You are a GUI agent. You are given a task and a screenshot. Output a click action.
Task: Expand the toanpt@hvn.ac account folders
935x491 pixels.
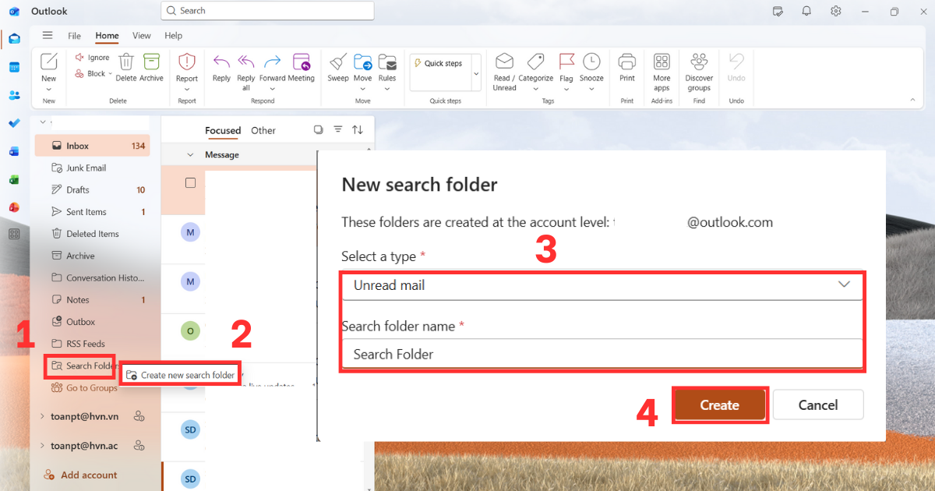coord(43,445)
